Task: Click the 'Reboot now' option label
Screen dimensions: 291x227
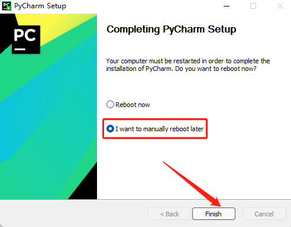Action: pyautogui.click(x=132, y=105)
